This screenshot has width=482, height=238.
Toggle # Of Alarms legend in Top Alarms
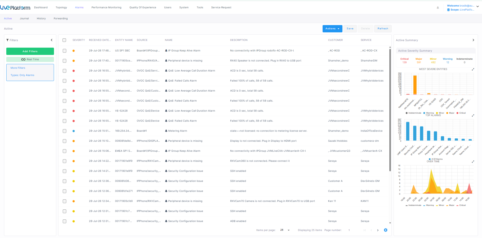tap(436, 159)
